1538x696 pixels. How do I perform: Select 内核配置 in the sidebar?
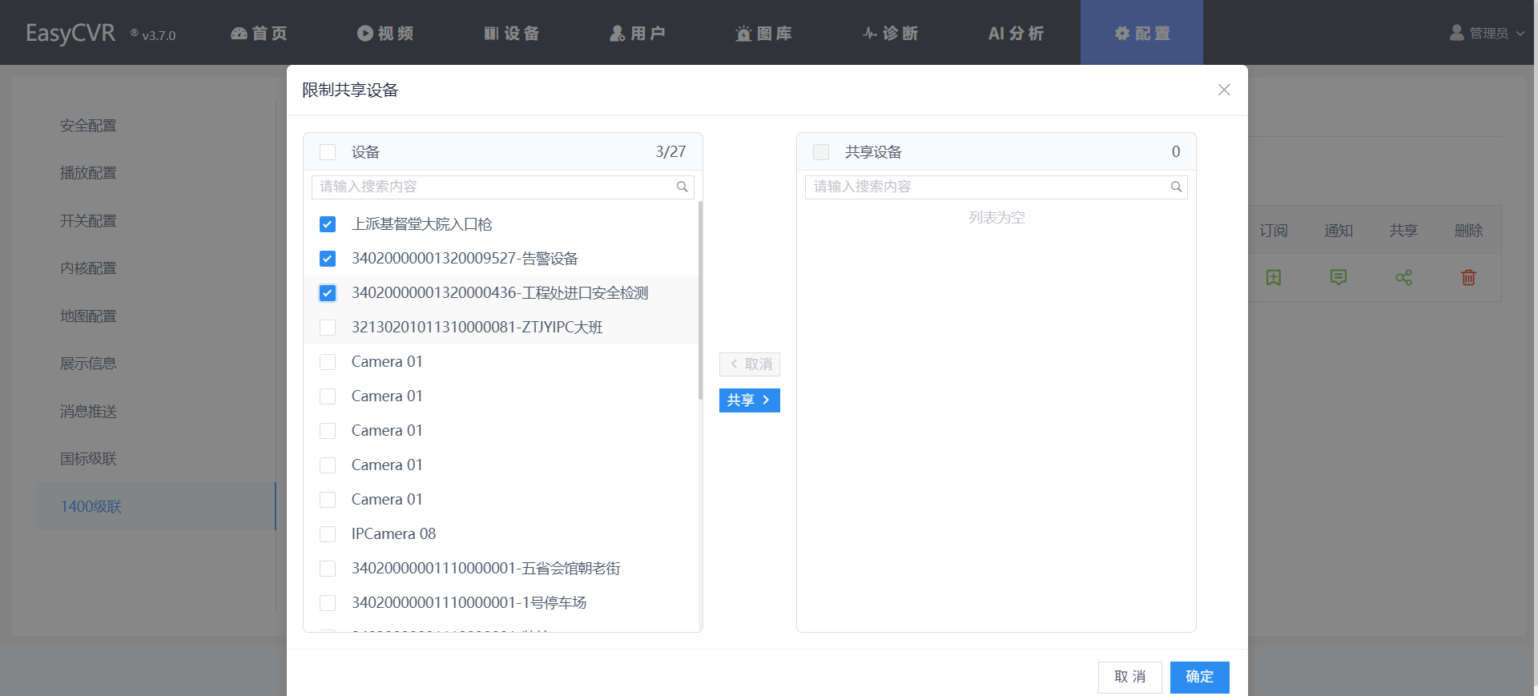coord(88,268)
